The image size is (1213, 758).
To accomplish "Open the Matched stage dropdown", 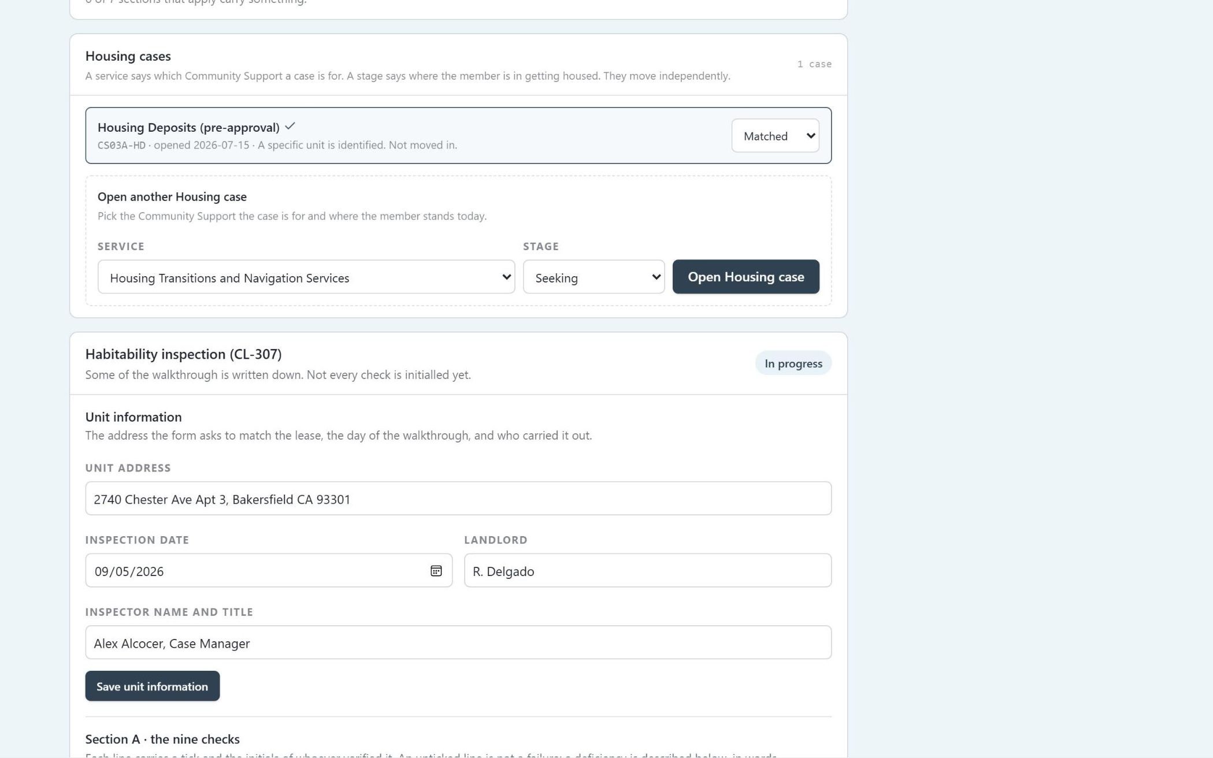I will (x=775, y=136).
